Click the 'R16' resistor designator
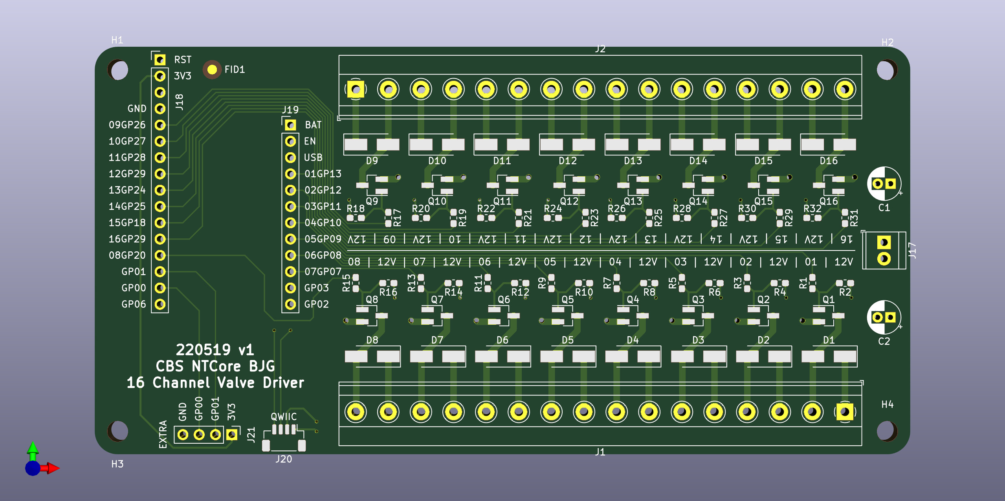This screenshot has width=1005, height=501. [x=388, y=292]
